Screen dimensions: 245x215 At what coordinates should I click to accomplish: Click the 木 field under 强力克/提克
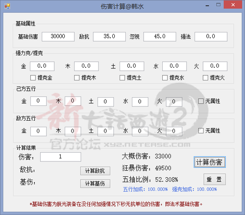tap(86, 66)
